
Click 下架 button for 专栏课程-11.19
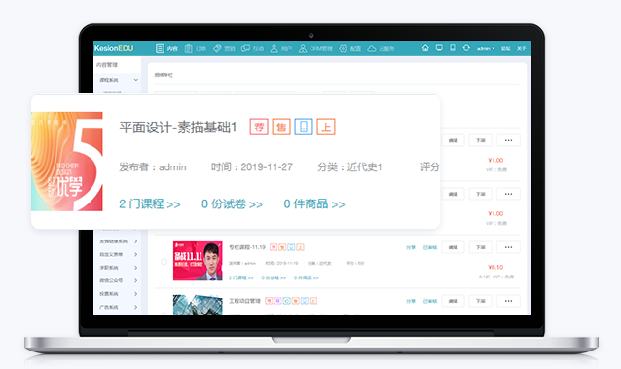(x=481, y=247)
